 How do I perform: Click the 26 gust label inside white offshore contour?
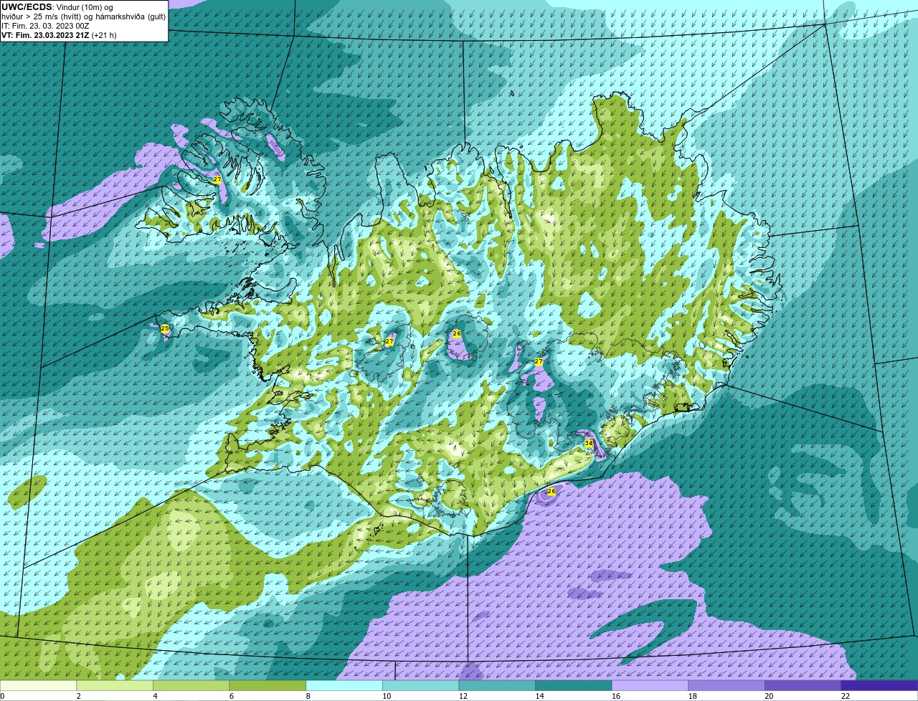(x=552, y=492)
